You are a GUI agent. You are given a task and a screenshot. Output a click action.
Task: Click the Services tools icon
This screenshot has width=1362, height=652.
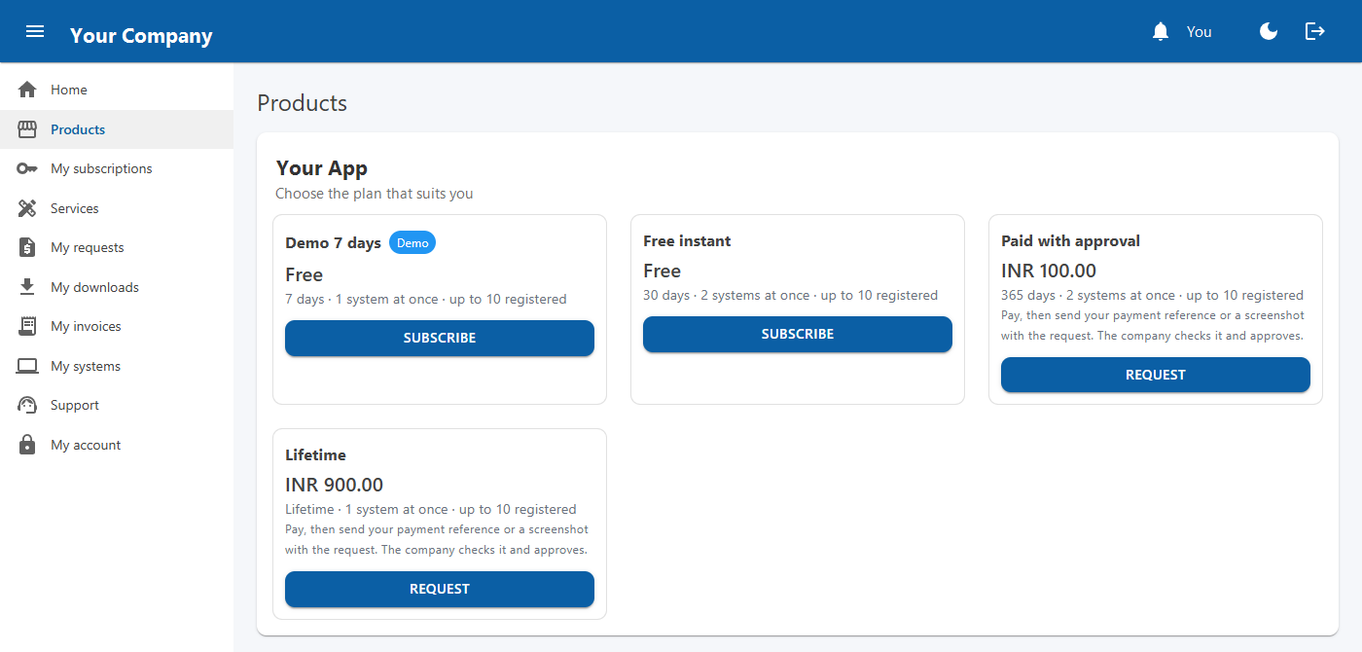point(27,208)
